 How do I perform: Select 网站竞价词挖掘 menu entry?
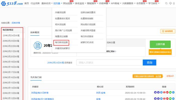[88, 24]
